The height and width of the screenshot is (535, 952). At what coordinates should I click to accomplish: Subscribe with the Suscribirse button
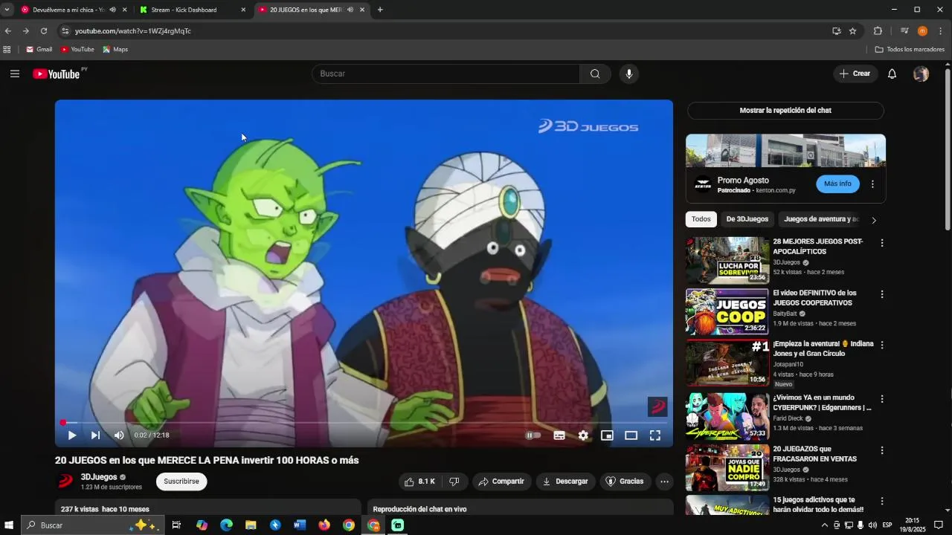point(181,481)
